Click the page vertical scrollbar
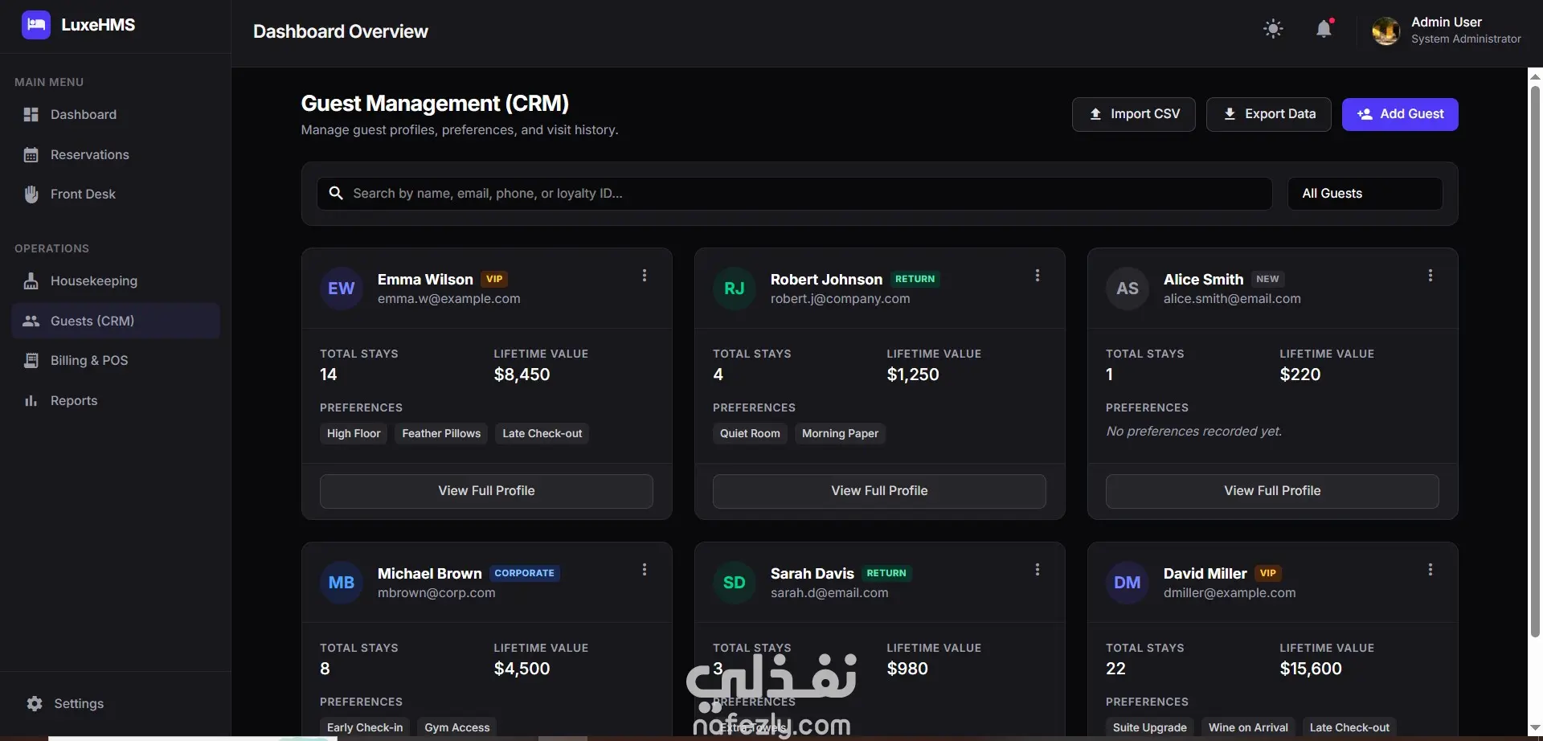 click(1535, 362)
